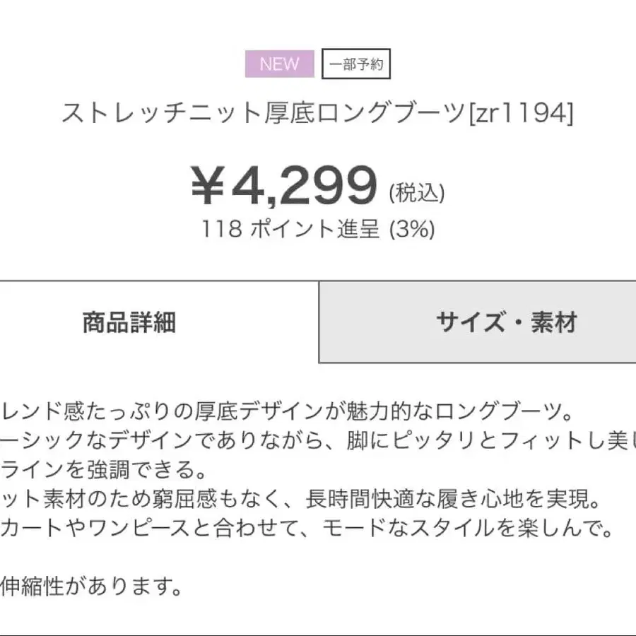Click the NEW badge

280,64
